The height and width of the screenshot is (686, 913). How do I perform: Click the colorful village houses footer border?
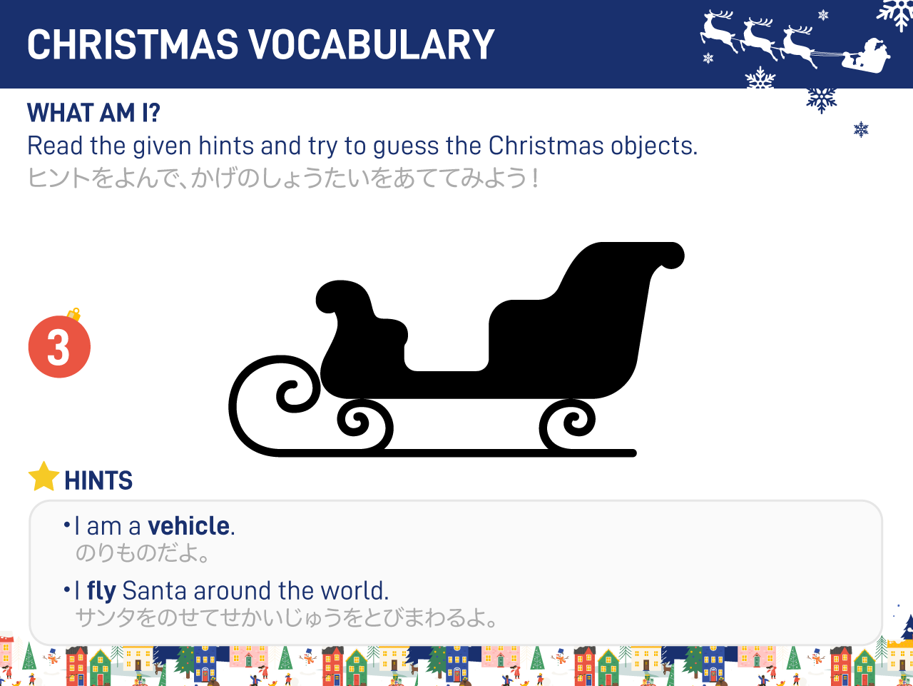coord(456,665)
